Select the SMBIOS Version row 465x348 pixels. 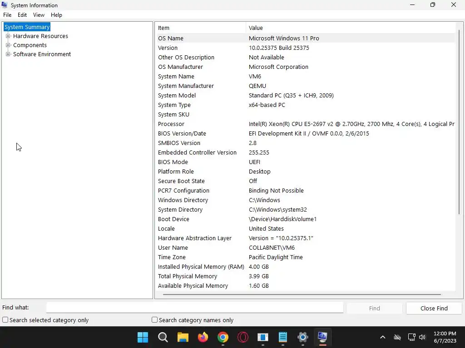306,143
